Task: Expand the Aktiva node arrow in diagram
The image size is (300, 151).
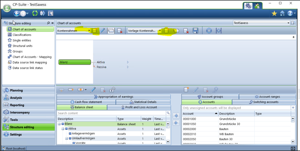Action: [128, 62]
